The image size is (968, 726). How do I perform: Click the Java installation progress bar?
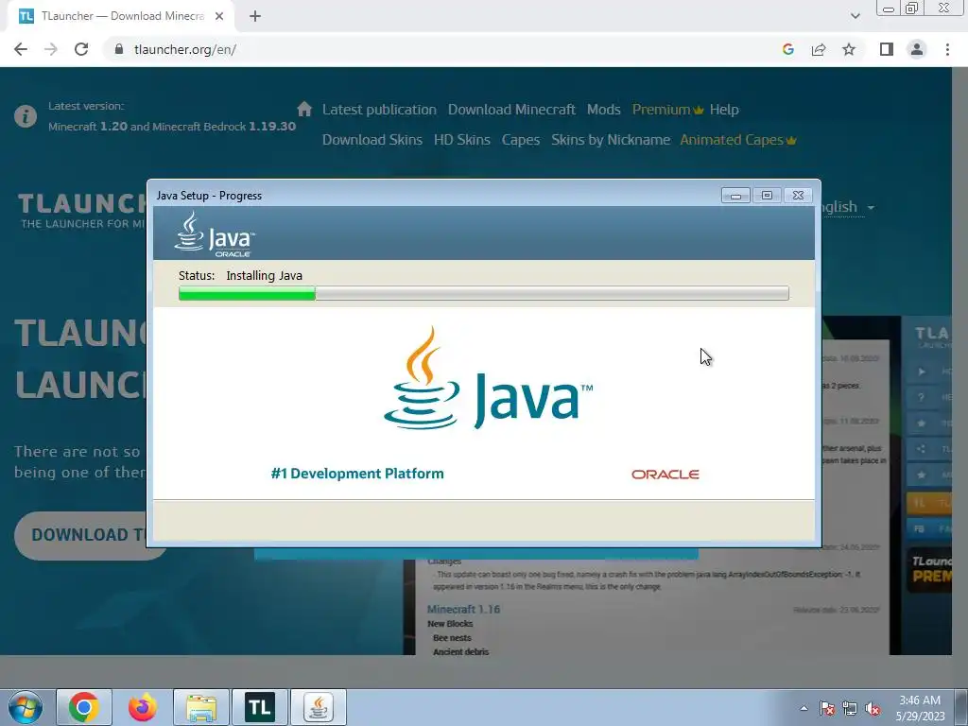483,293
